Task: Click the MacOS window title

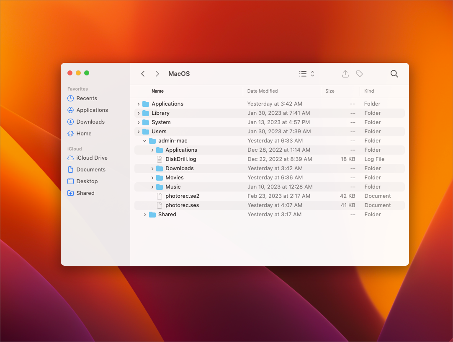Action: [x=179, y=74]
